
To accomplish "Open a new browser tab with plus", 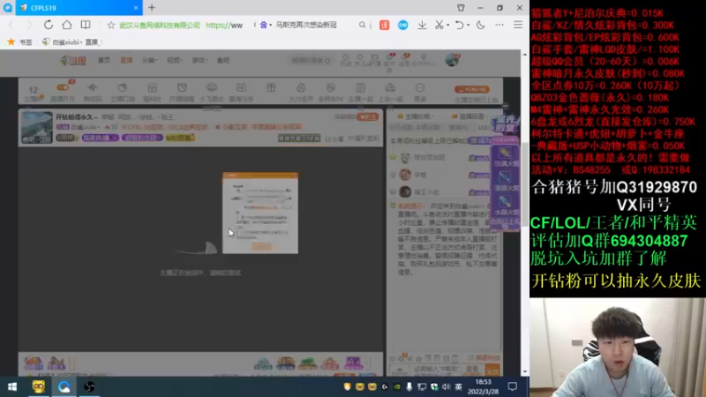I will 152,8.
